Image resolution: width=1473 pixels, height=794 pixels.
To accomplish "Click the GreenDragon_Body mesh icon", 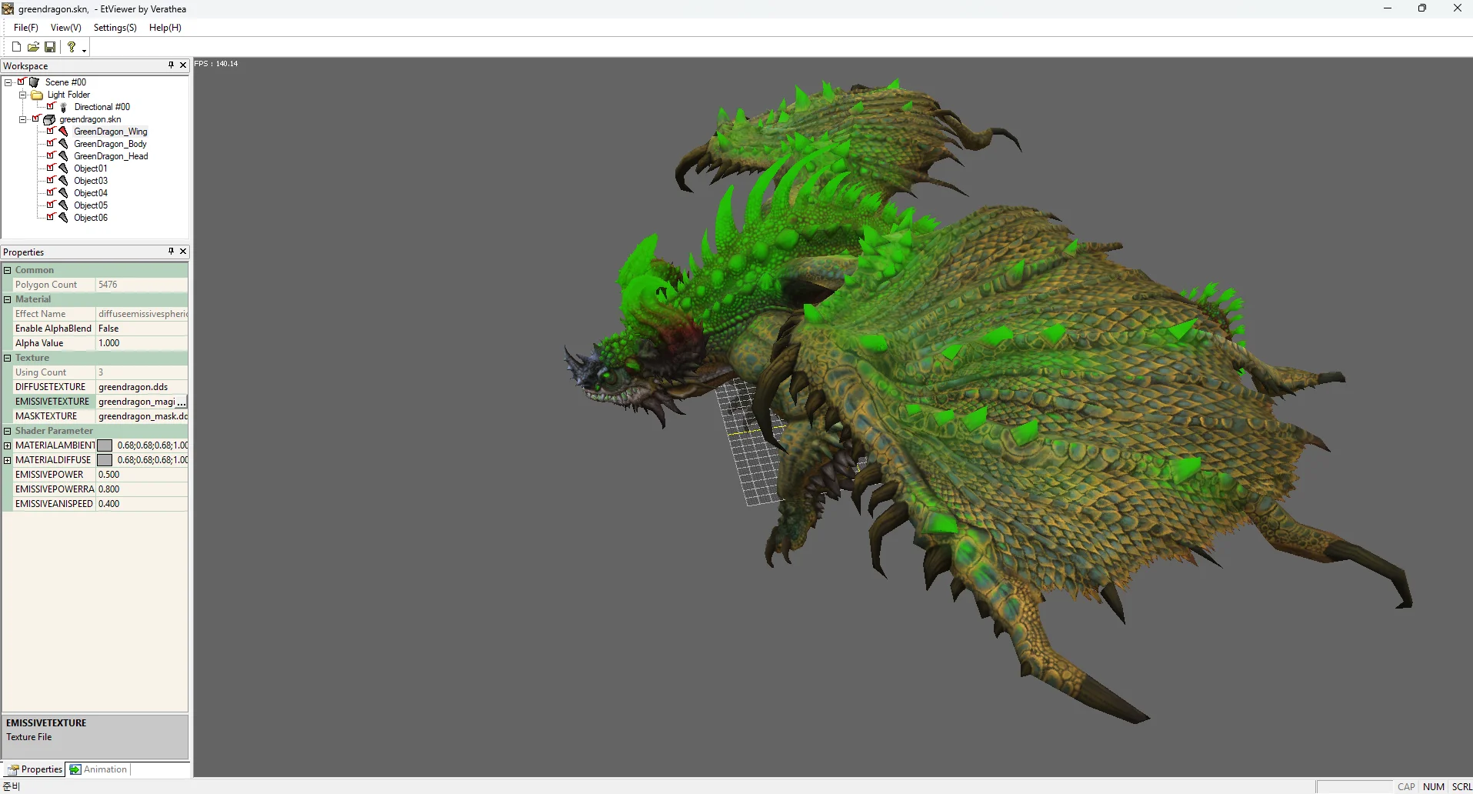I will pos(64,144).
